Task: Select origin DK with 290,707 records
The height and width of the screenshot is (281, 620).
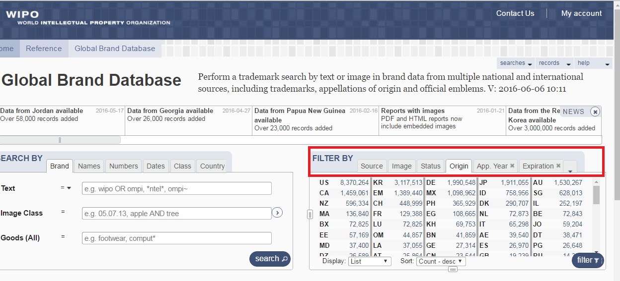Action: [x=504, y=203]
